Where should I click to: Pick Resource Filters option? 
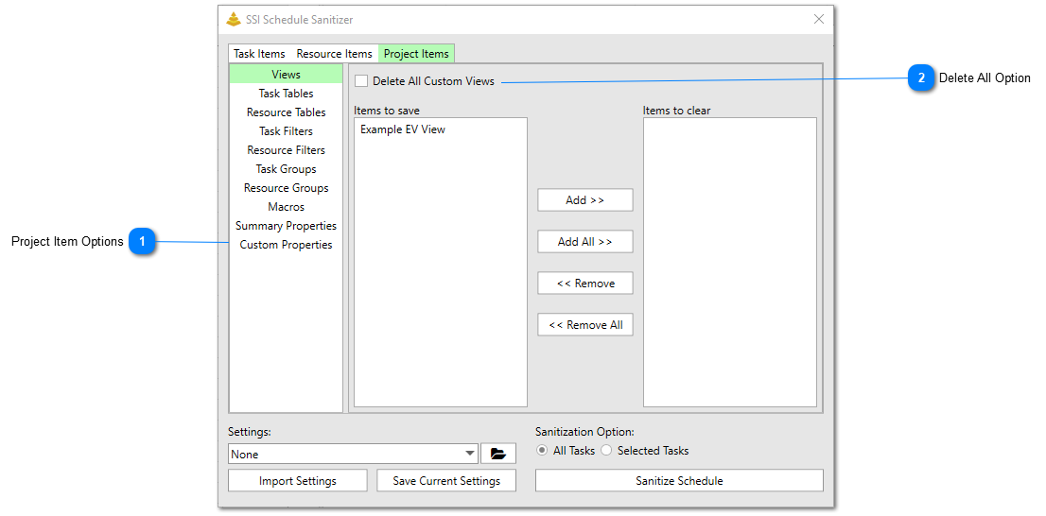[x=287, y=150]
